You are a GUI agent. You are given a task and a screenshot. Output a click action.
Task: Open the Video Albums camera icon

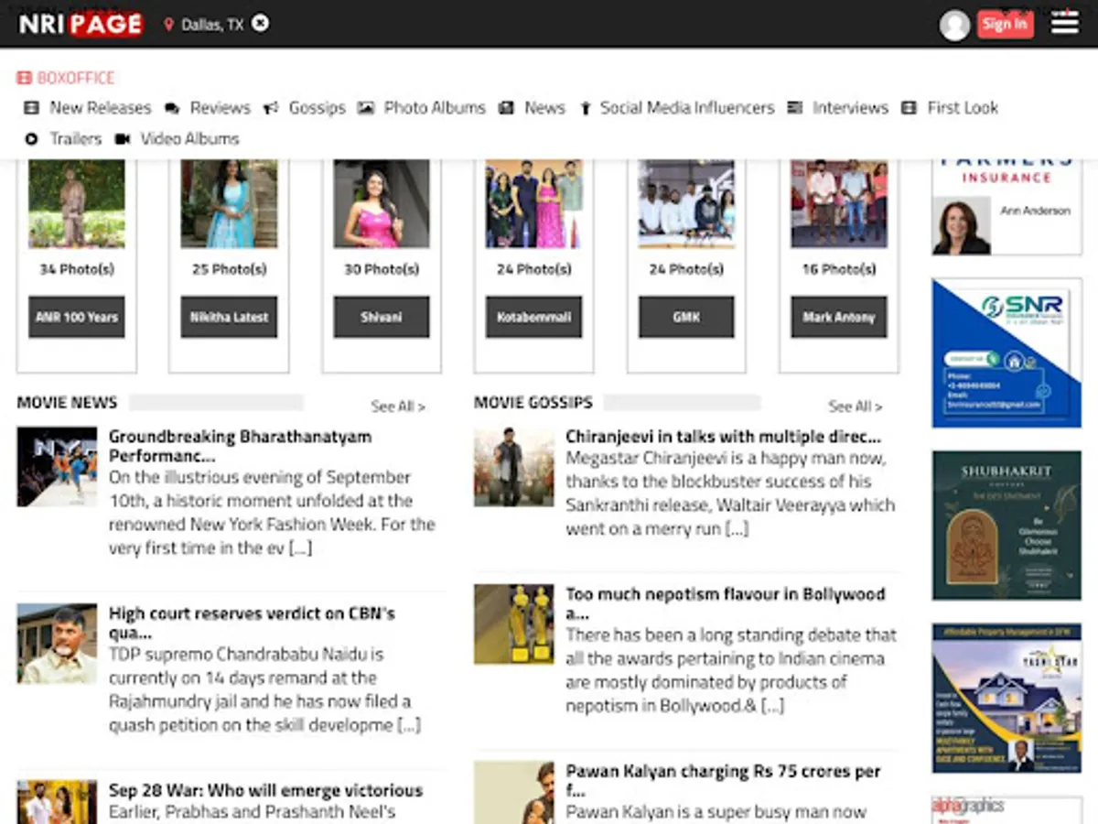124,138
